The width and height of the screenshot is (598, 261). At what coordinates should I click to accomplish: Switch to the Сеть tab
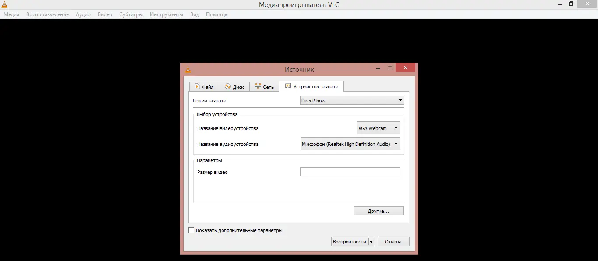point(264,87)
